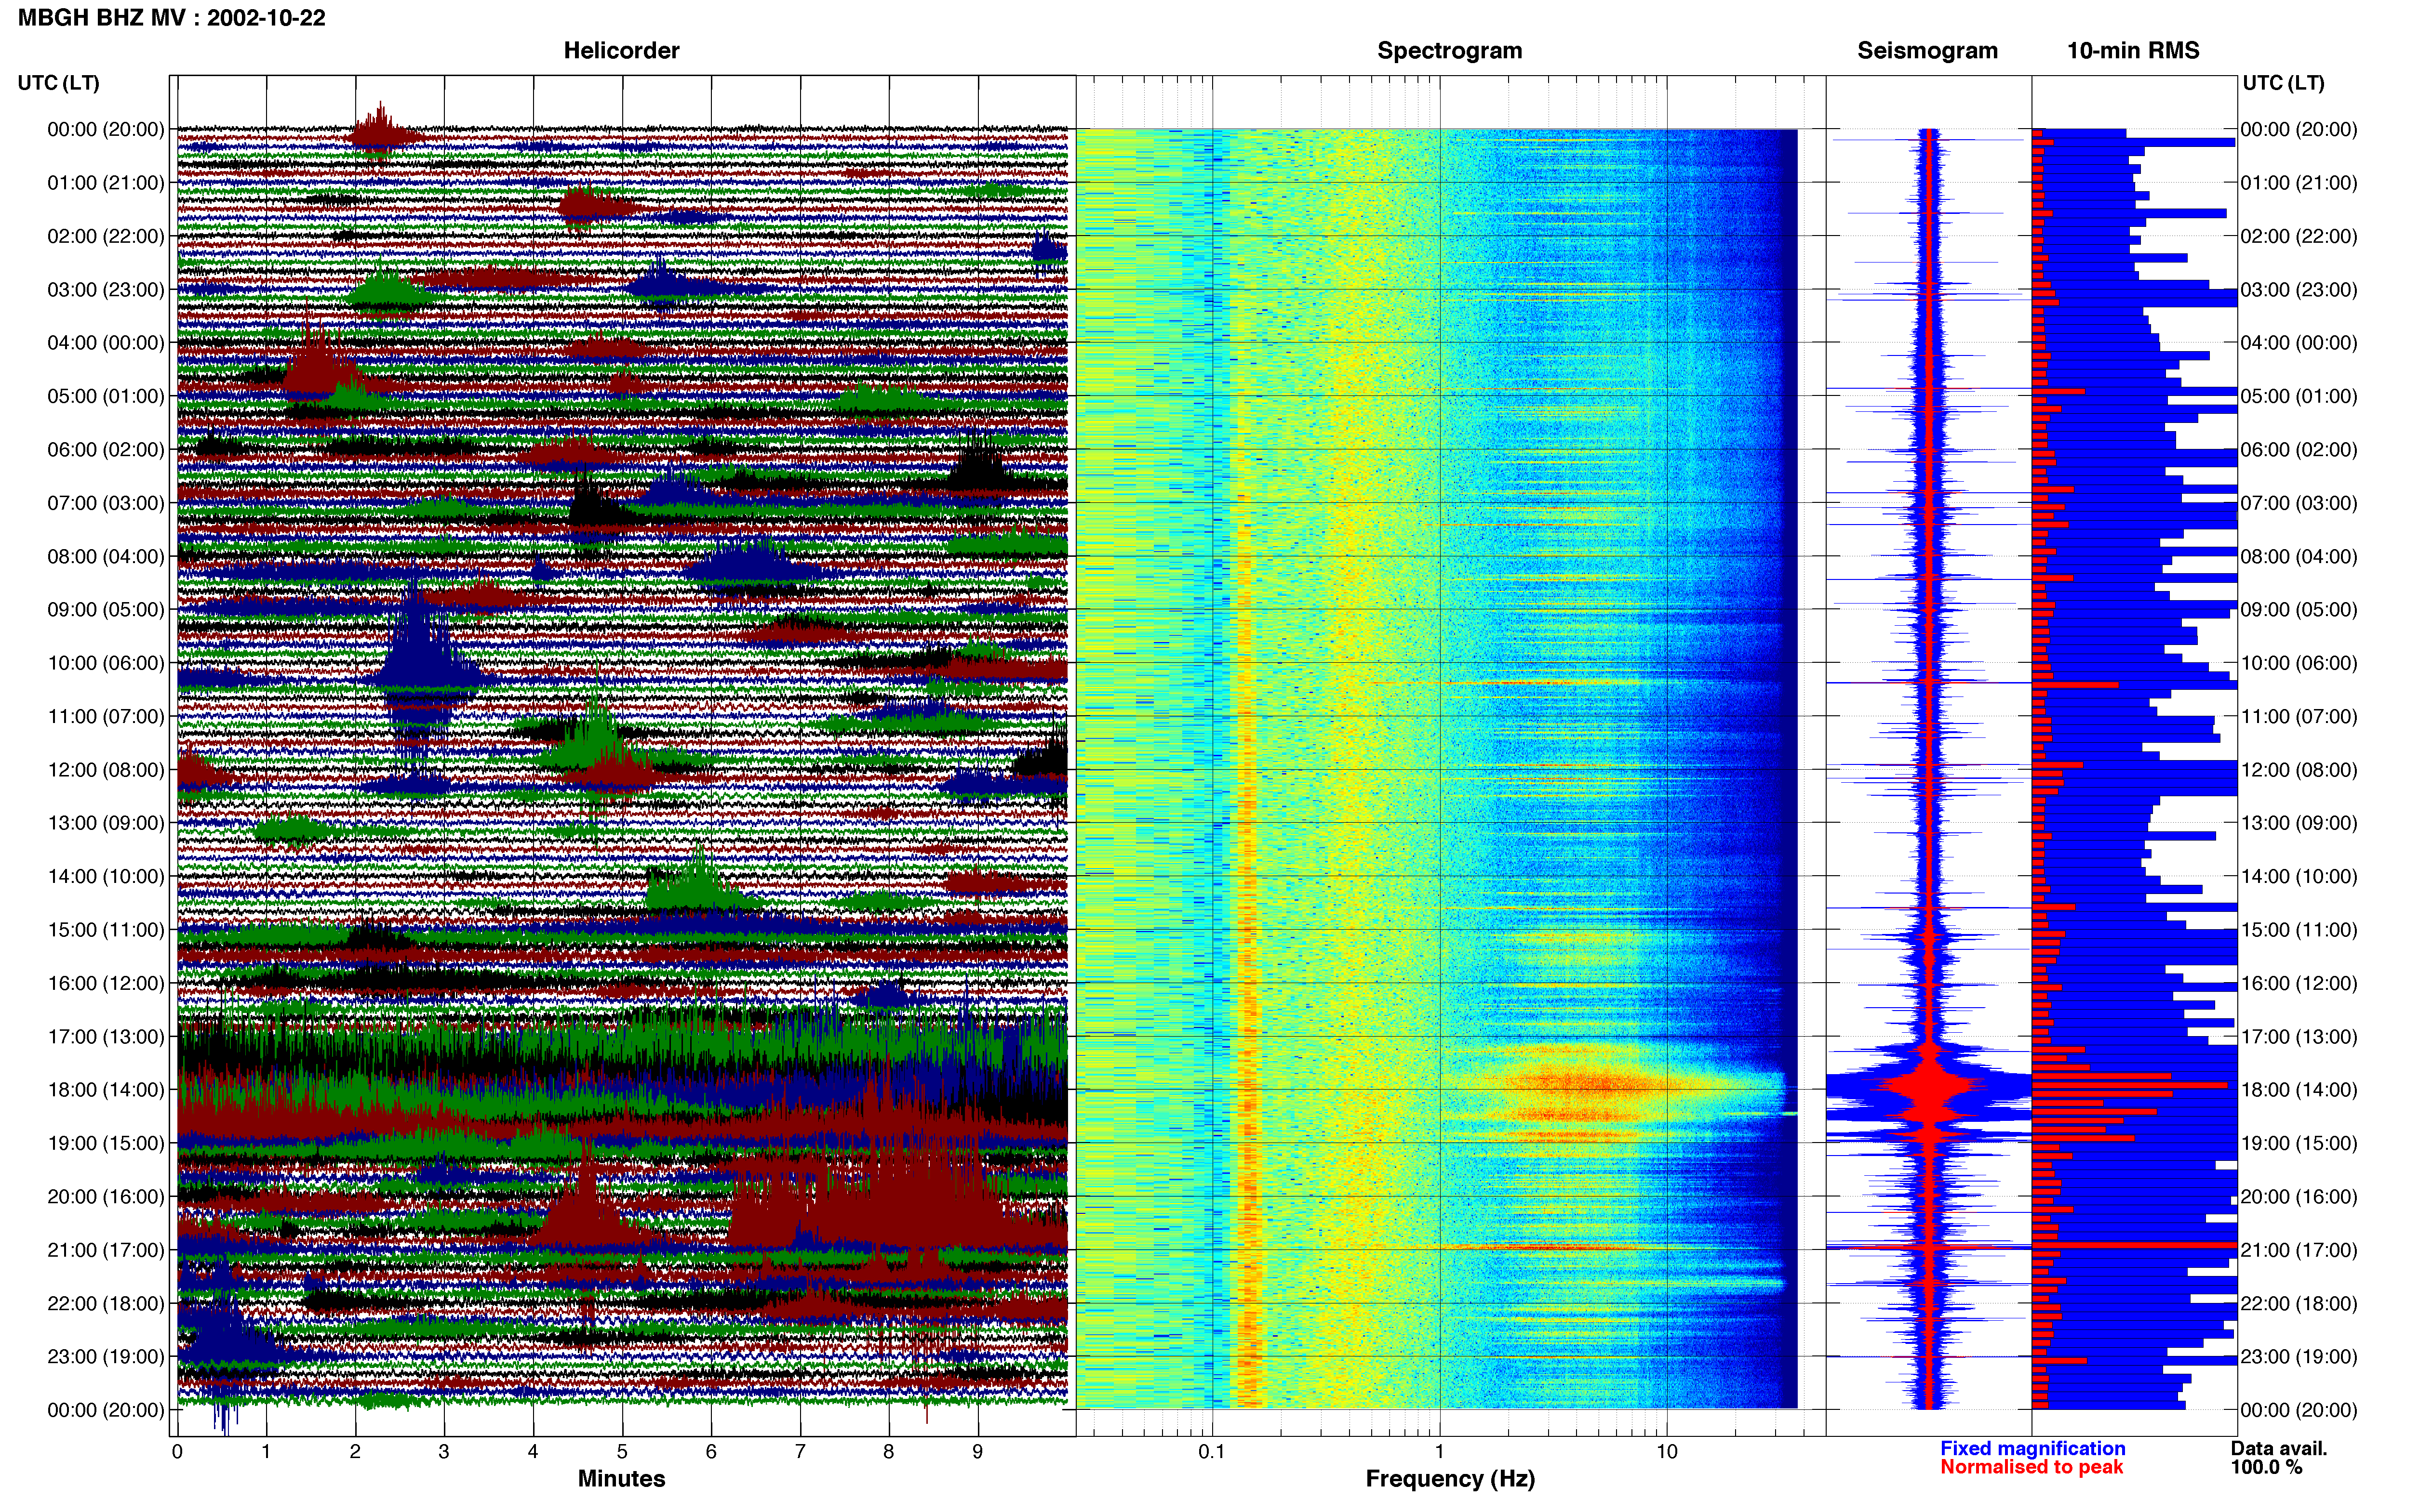Image resolution: width=2419 pixels, height=1512 pixels.
Task: Click right time label '05:00 (01:00)'
Action: click(2299, 396)
